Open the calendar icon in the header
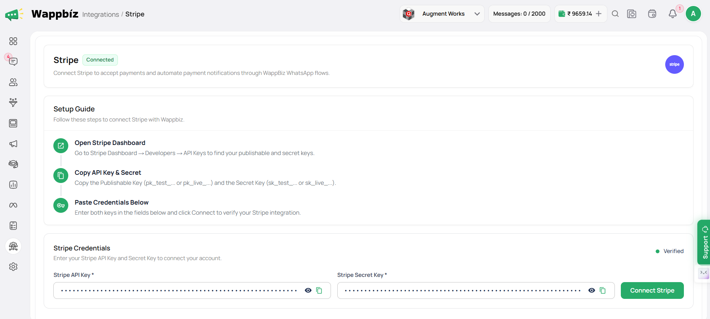This screenshot has width=710, height=319. coord(652,14)
